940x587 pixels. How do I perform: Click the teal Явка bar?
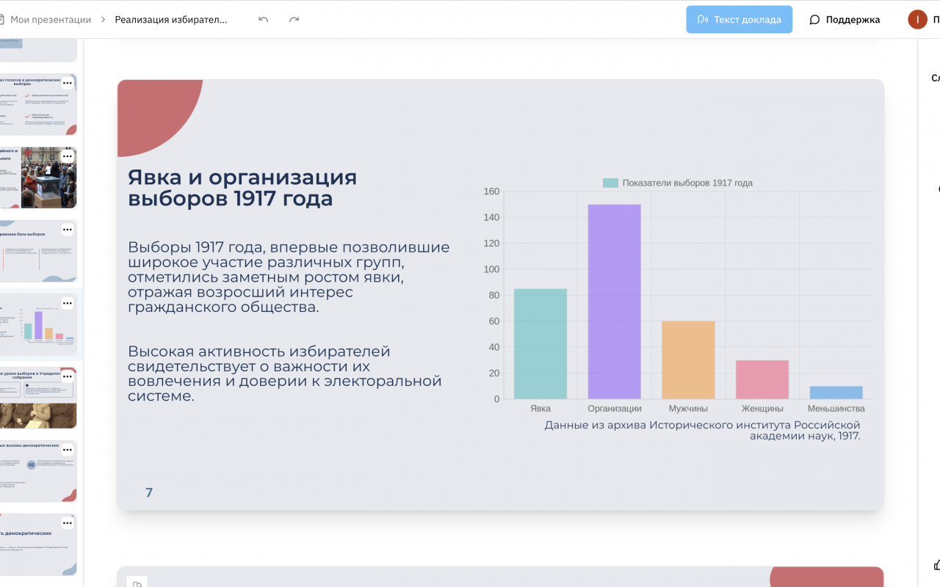pos(540,343)
